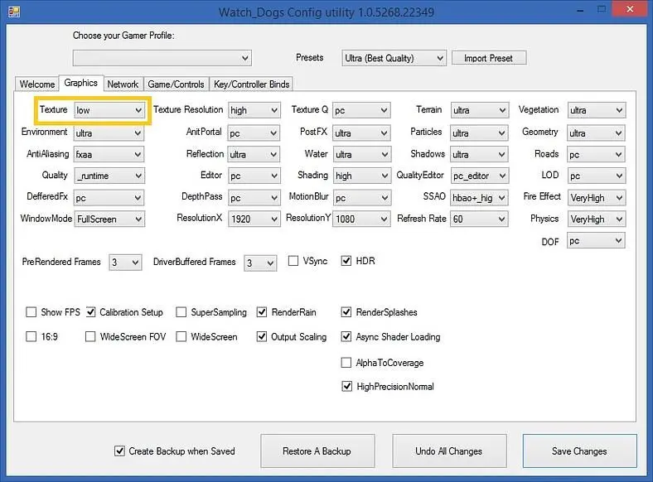
Task: Open the DriverBuffered Frames dropdown
Action: click(x=260, y=263)
